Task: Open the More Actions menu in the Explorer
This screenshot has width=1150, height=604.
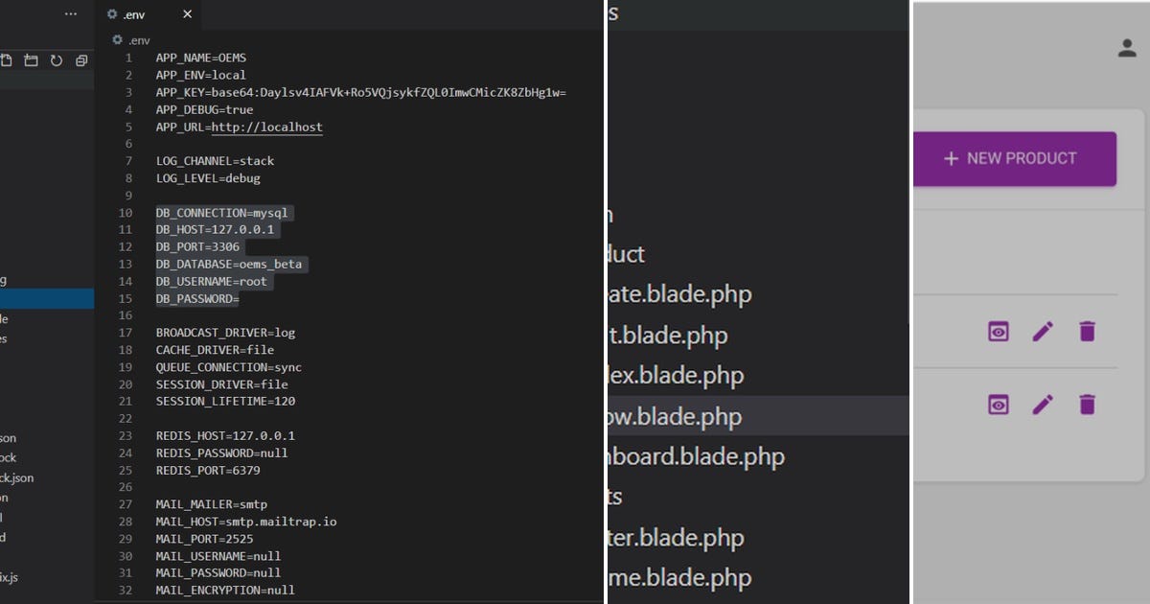Action: point(71,13)
